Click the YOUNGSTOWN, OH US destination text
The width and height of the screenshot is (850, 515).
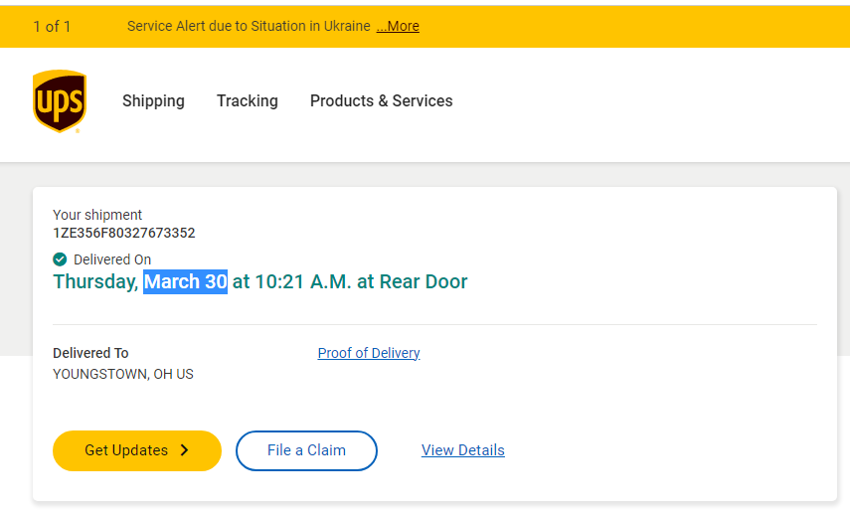tap(123, 374)
